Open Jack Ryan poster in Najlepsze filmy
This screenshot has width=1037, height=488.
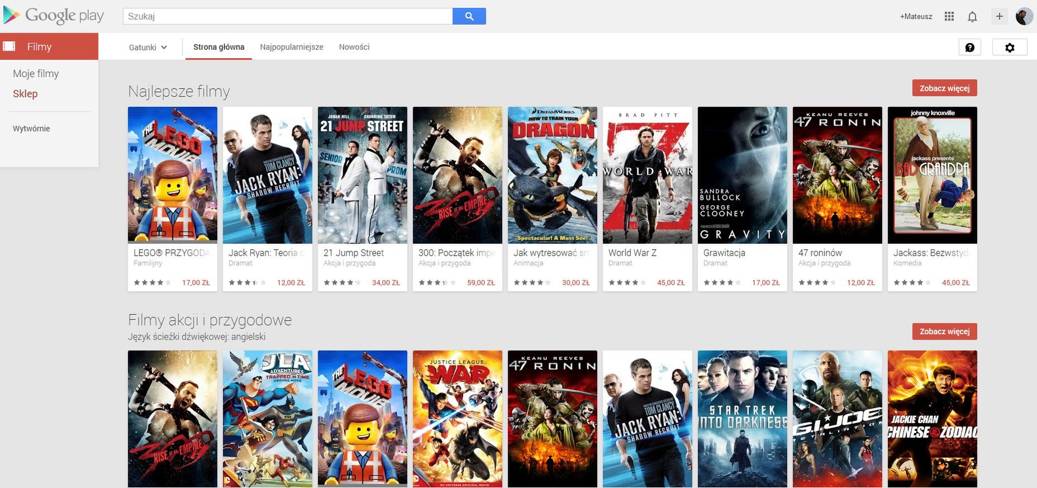click(268, 175)
